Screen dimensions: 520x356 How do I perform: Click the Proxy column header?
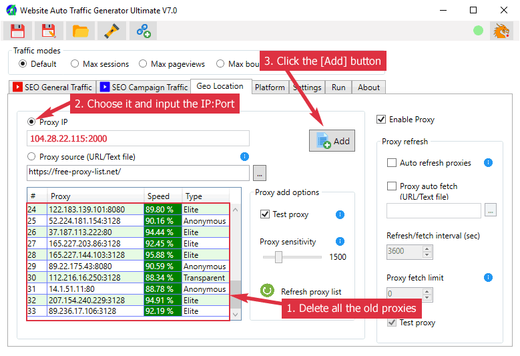95,196
